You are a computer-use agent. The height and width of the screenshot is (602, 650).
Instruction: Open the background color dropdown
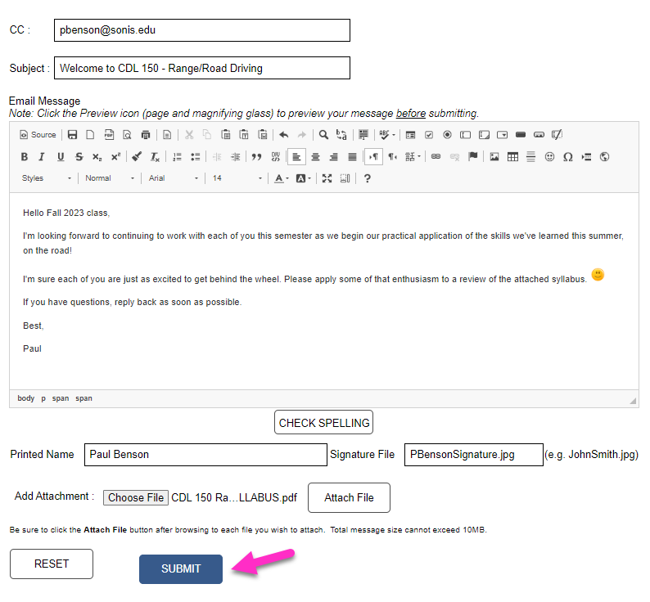click(304, 178)
